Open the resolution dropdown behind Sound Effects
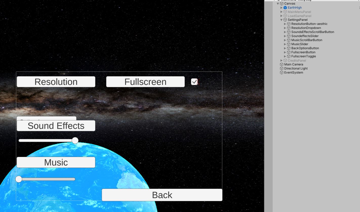 [46, 118]
